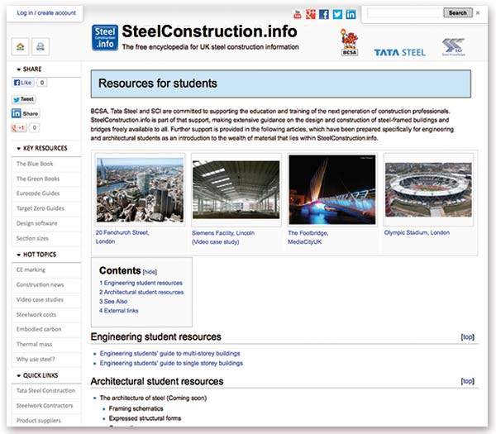
Task: Click the home icon button
Action: [20, 46]
